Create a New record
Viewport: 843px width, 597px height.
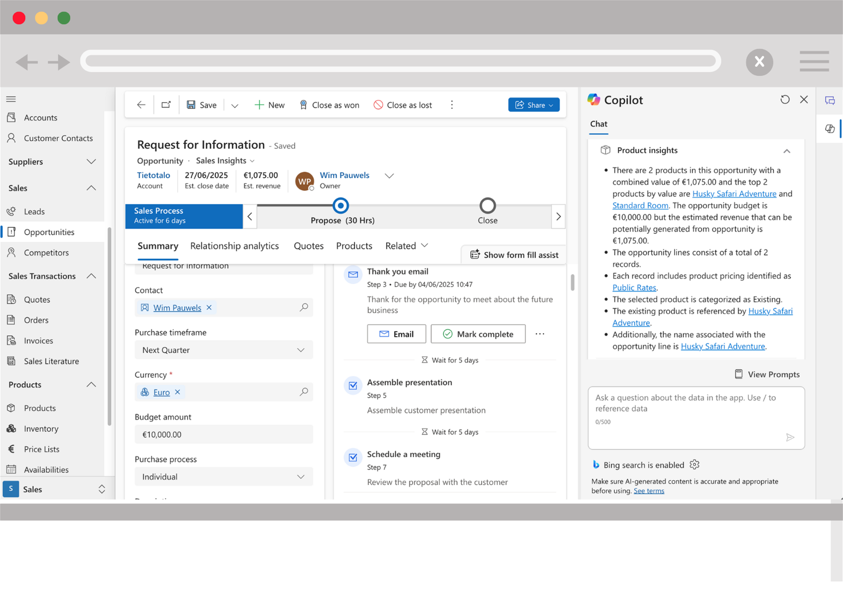(x=270, y=105)
